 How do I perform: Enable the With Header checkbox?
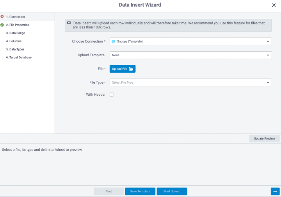pos(112,94)
